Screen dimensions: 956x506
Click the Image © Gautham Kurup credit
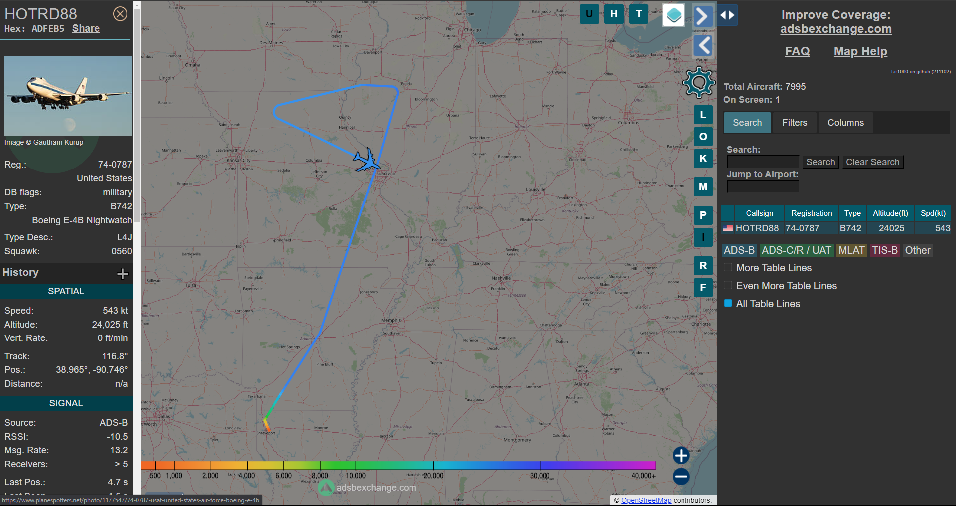coord(44,142)
